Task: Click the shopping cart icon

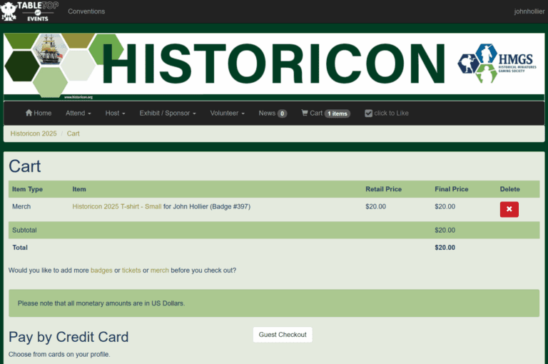Action: 305,113
